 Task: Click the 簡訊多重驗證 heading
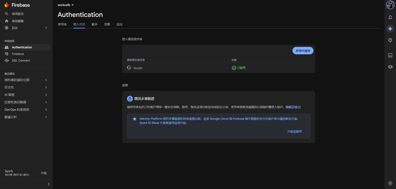coord(145,98)
